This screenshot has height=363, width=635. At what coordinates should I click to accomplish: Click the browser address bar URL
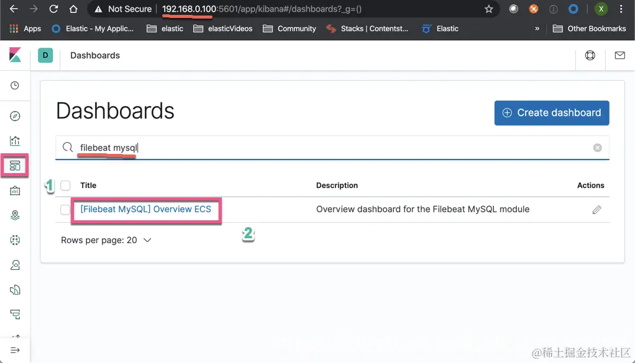pos(262,9)
